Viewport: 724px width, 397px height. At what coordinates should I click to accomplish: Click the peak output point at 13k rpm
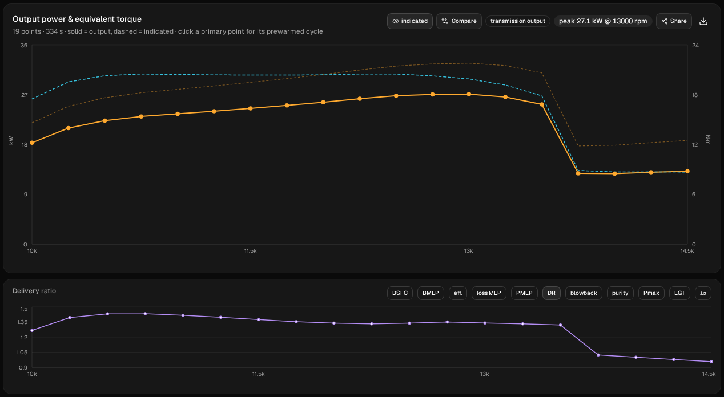pyautogui.click(x=469, y=94)
